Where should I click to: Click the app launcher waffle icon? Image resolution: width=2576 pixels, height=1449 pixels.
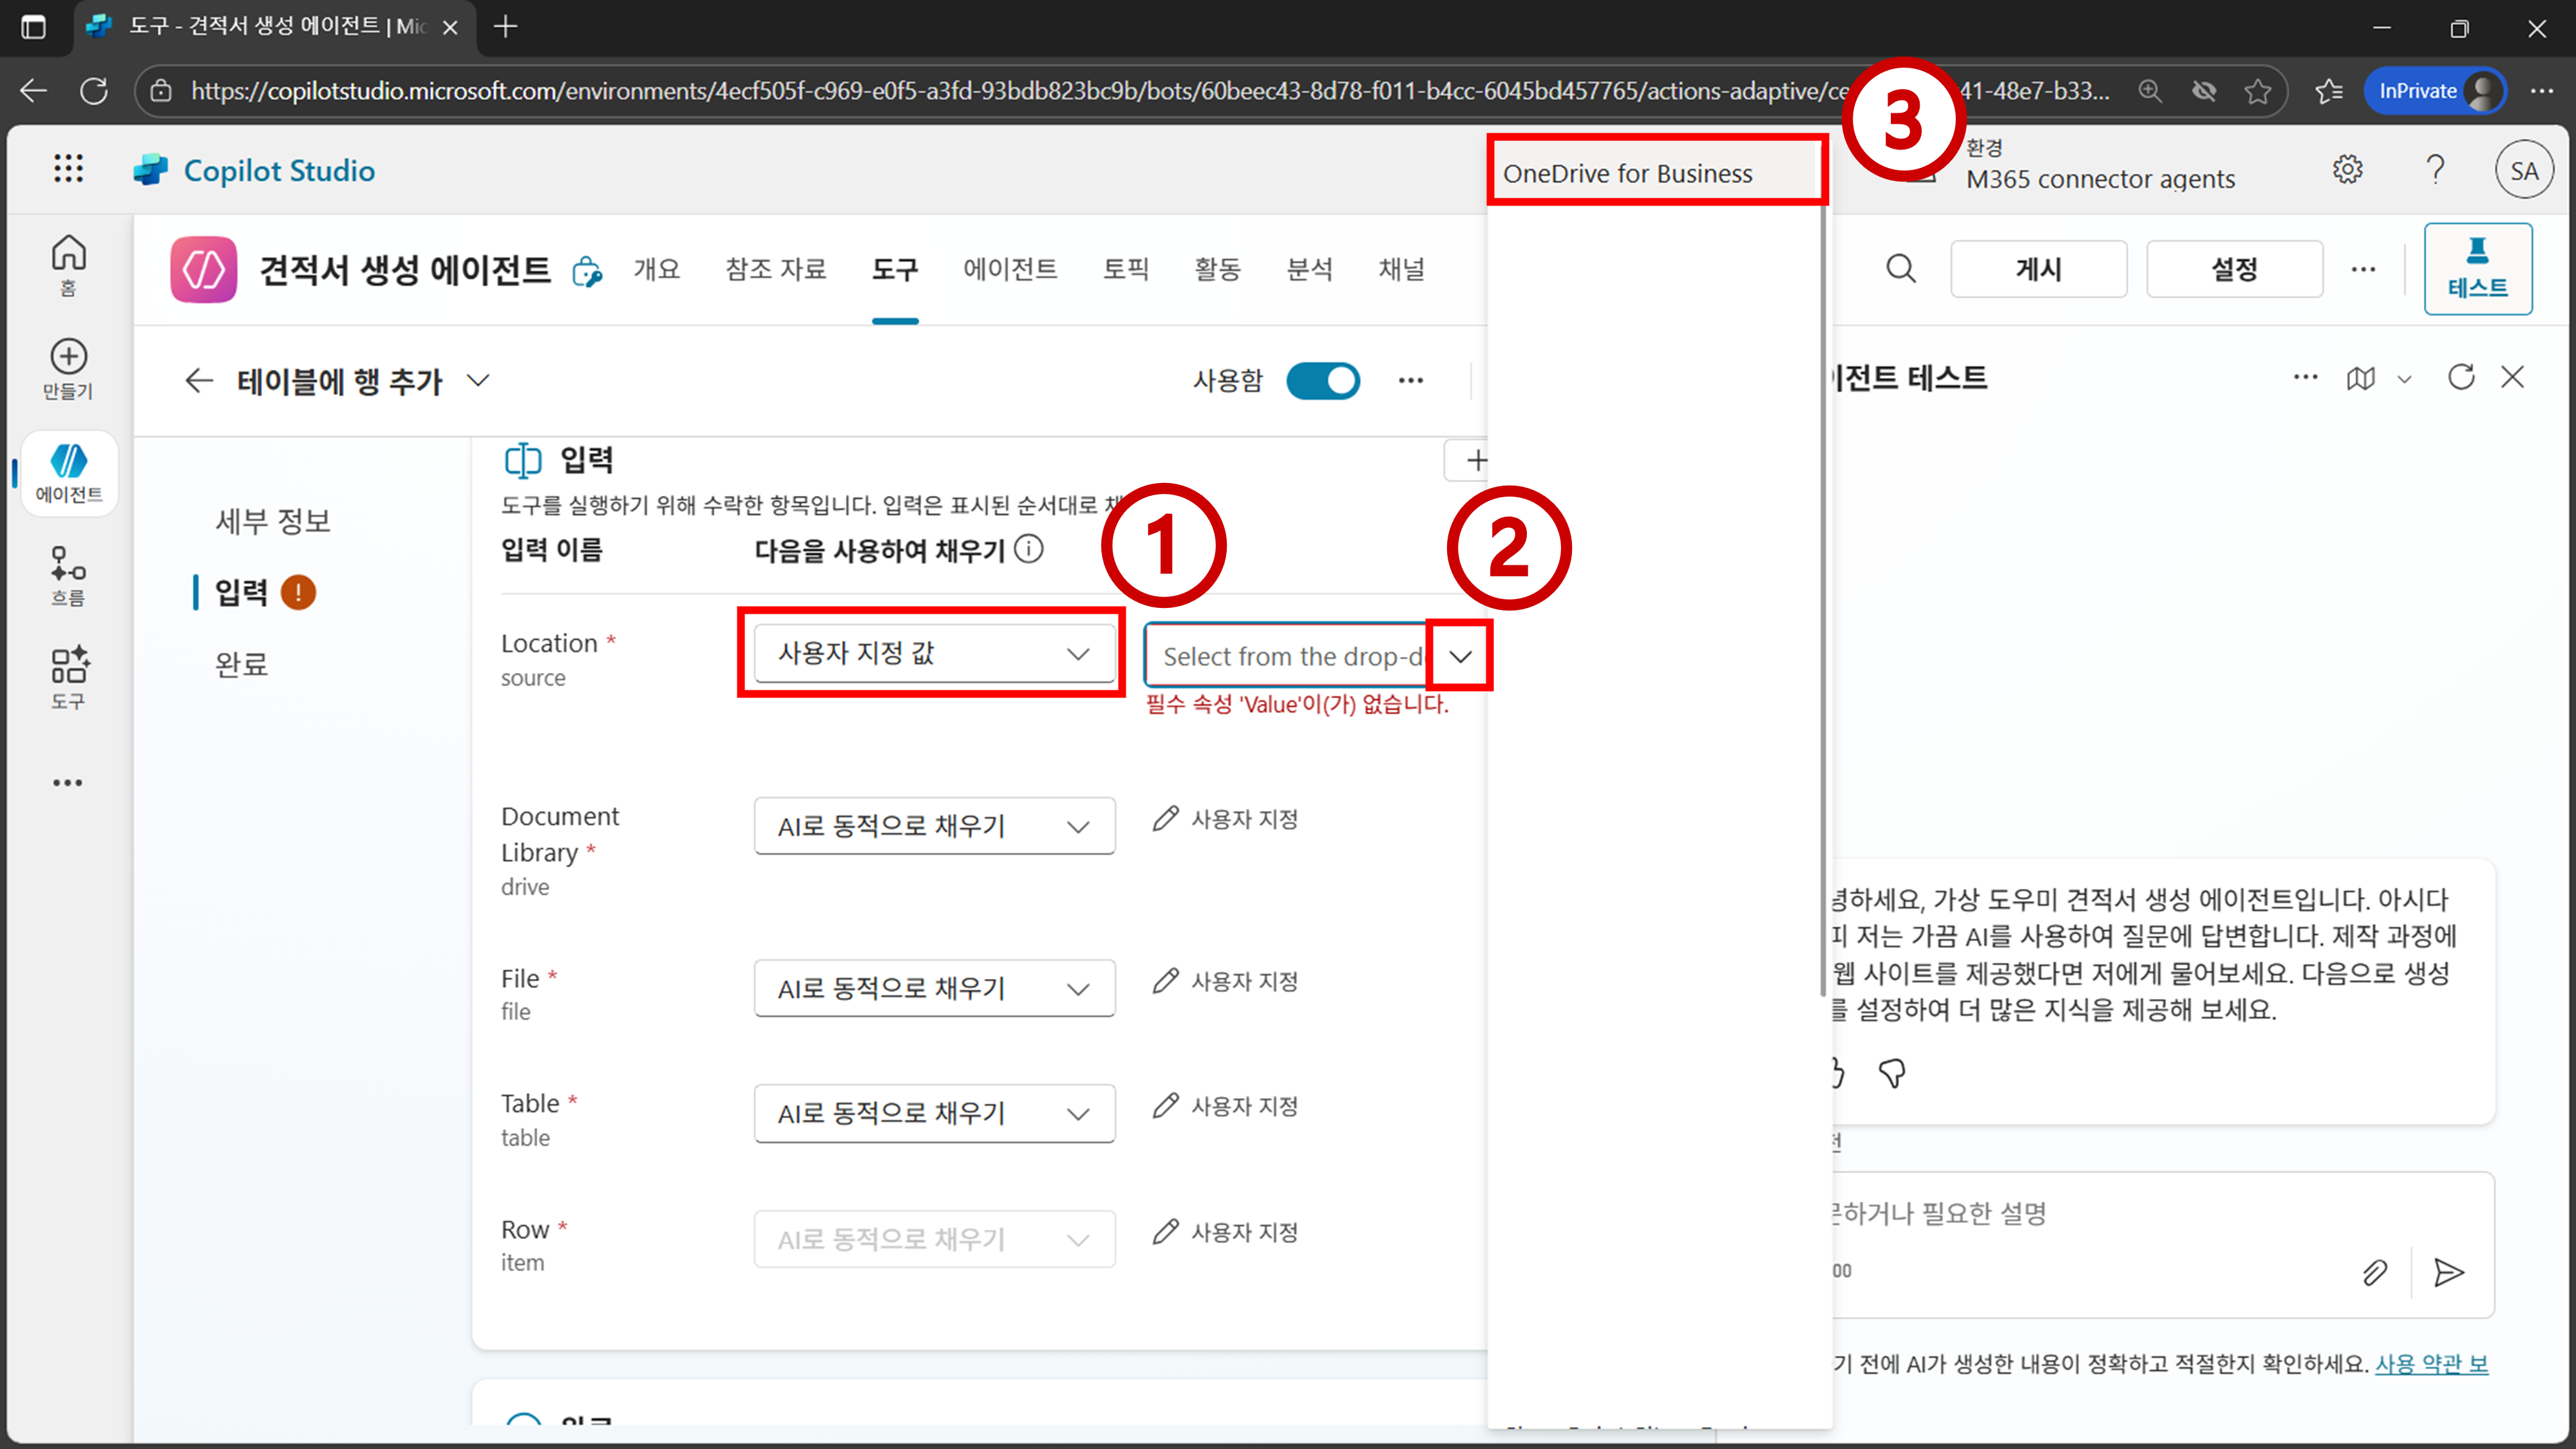(x=68, y=168)
